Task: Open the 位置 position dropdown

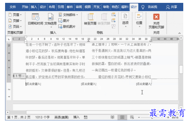Action: (x=139, y=20)
